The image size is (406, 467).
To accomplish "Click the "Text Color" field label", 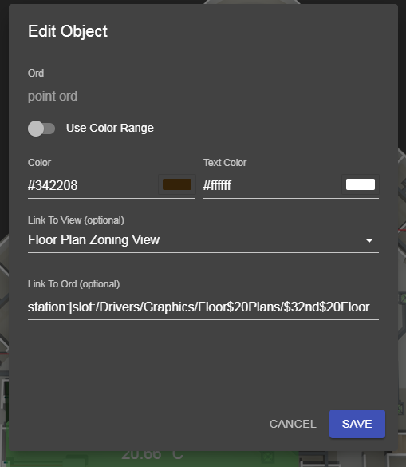I will (225, 163).
